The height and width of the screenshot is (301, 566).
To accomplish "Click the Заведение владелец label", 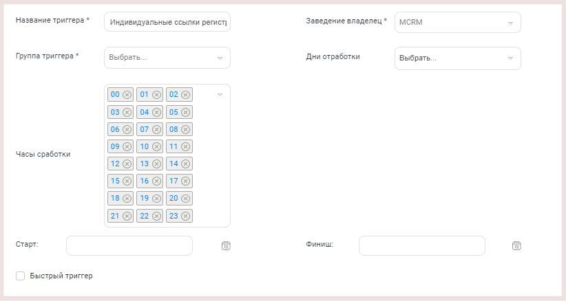I will [346, 21].
